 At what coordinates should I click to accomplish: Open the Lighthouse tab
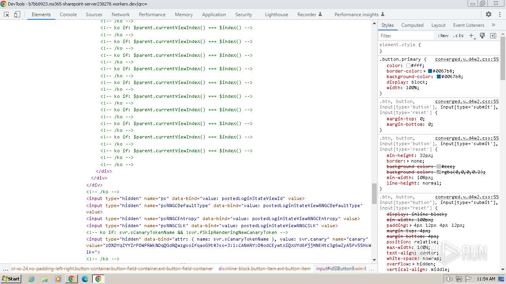click(276, 14)
